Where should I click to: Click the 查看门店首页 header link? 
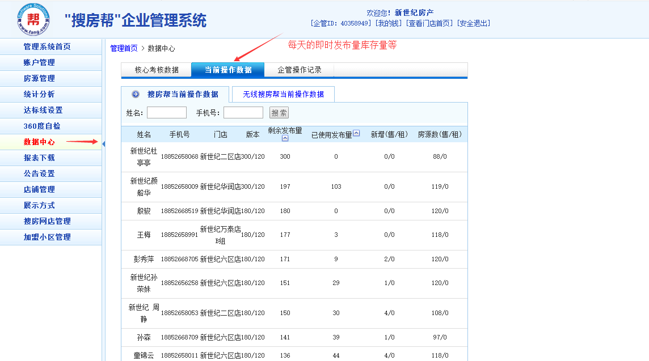429,24
